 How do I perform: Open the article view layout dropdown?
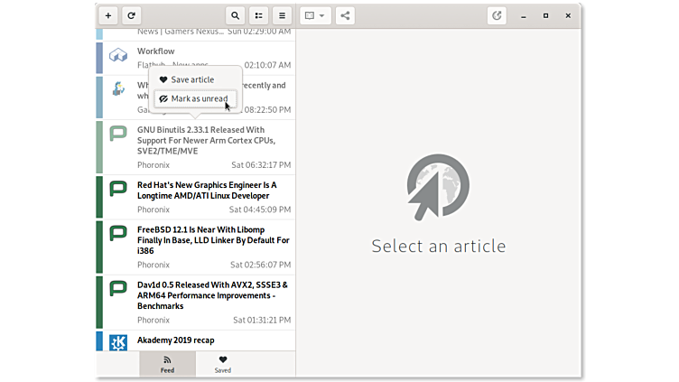(315, 15)
